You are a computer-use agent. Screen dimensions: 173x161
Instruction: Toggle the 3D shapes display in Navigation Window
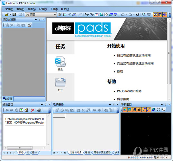(x=134, y=109)
